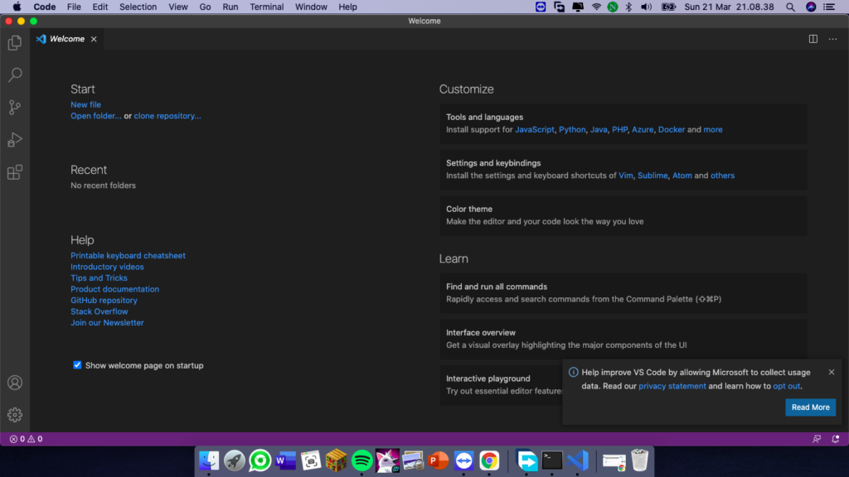Install JavaScript language support link

[535, 129]
